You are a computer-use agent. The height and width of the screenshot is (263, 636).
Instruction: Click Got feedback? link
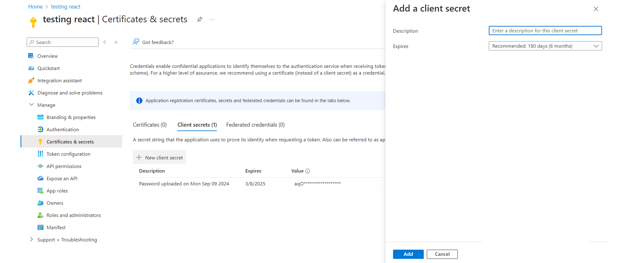coord(158,42)
